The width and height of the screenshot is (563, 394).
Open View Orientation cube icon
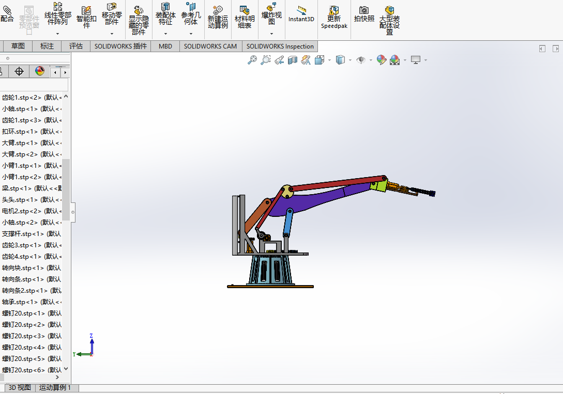coord(319,60)
